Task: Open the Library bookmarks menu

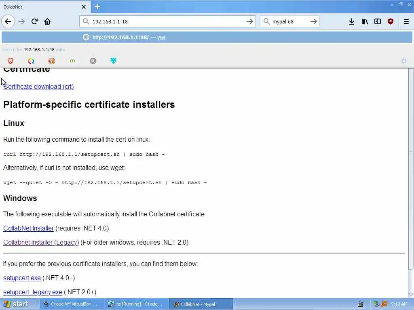Action: [x=365, y=21]
